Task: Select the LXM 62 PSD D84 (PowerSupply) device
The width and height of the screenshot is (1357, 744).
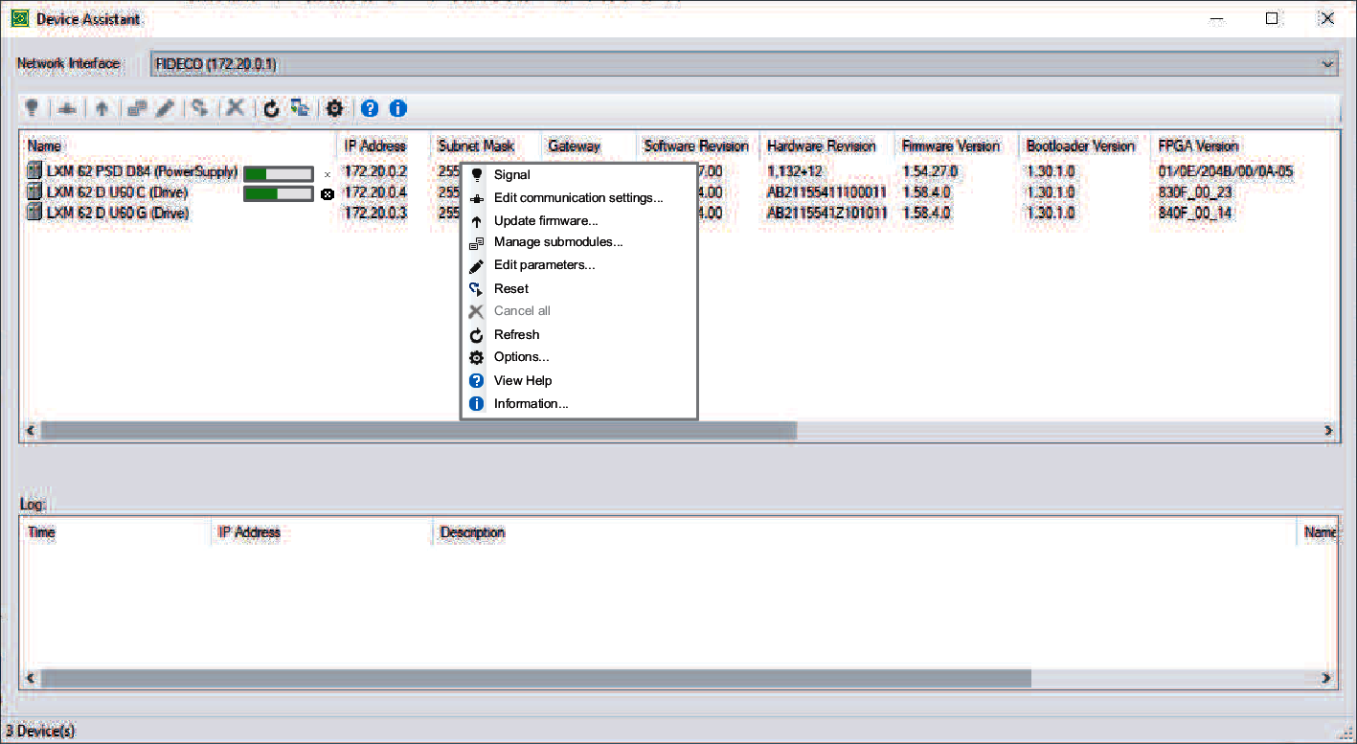Action: coord(142,172)
